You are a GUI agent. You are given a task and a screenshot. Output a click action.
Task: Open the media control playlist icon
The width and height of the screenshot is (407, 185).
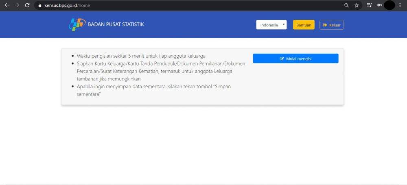(x=369, y=5)
